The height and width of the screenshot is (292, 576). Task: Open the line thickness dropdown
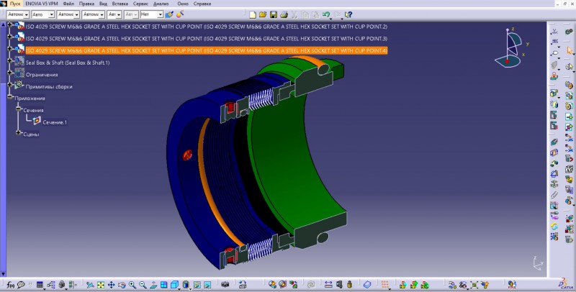tap(68, 14)
